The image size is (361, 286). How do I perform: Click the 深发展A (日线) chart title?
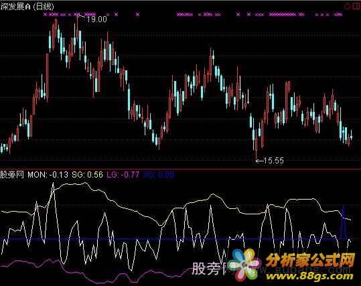[x=27, y=7]
